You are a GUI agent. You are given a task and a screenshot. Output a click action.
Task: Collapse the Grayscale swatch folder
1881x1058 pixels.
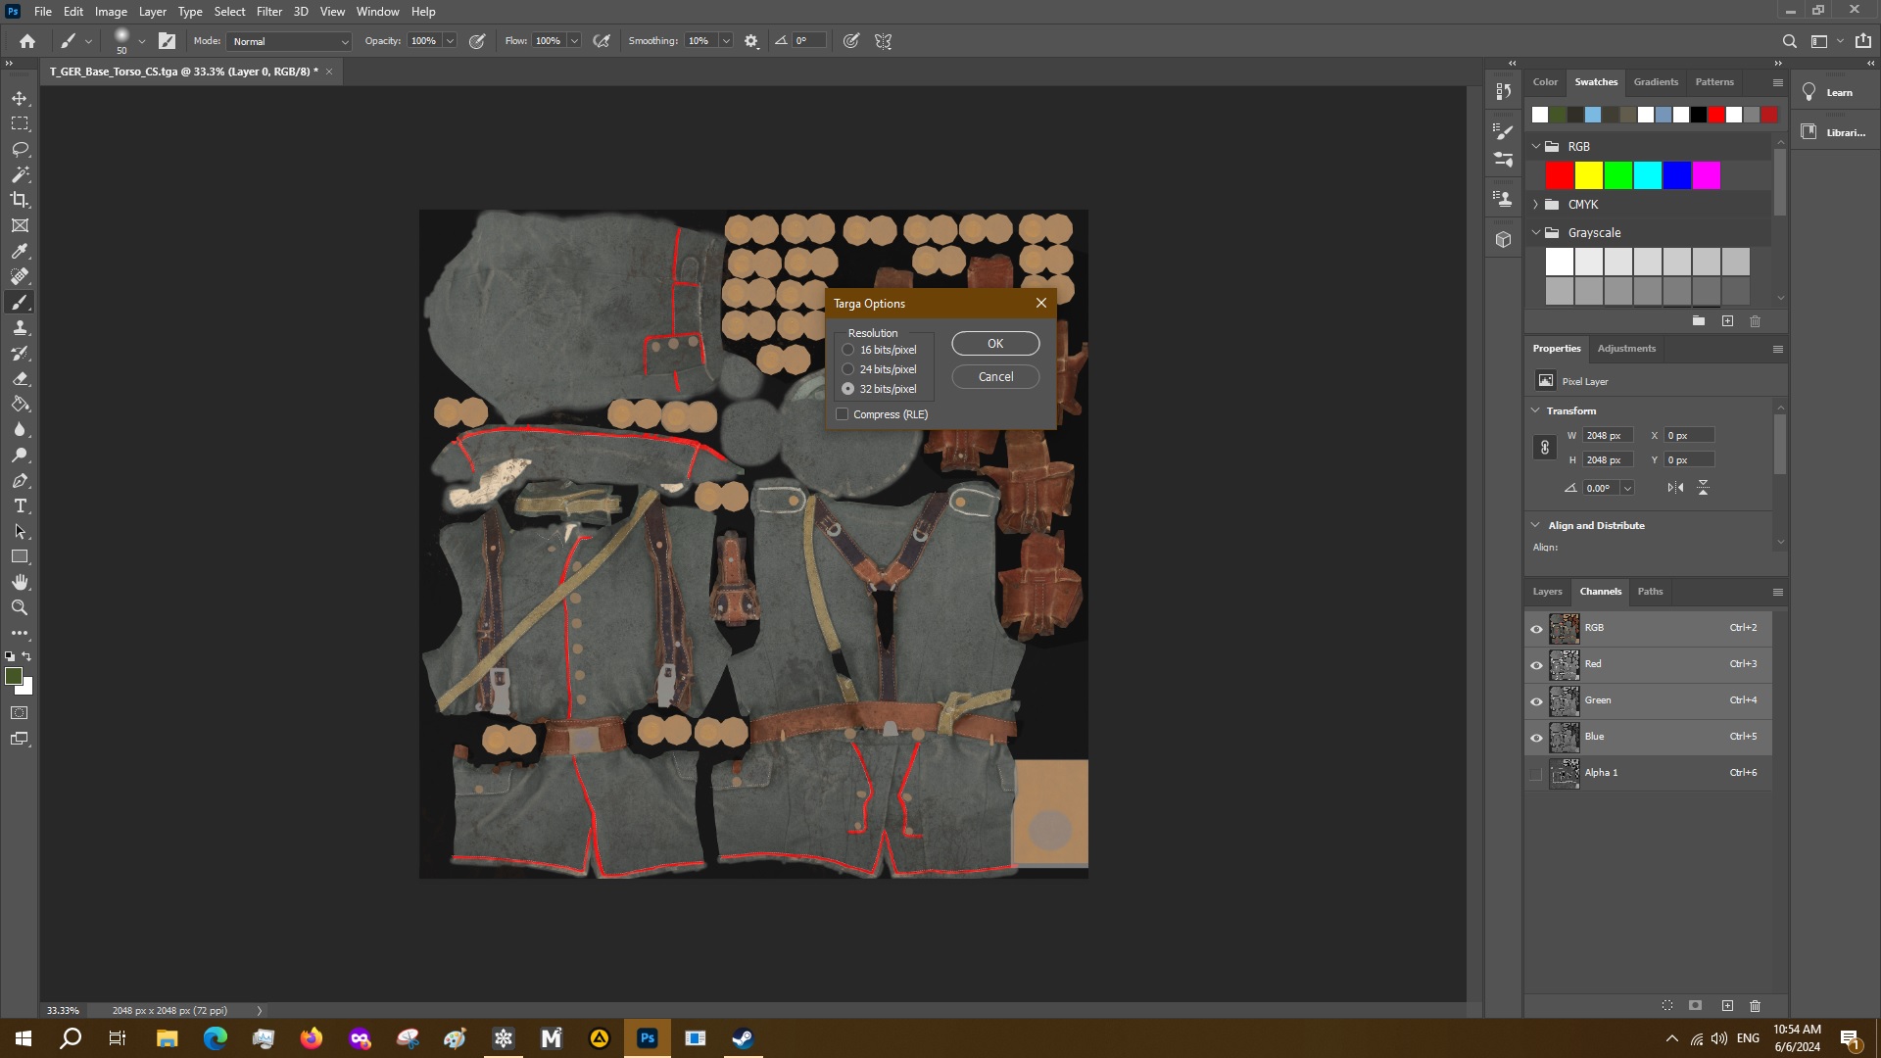pyautogui.click(x=1536, y=233)
